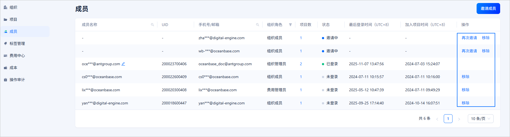
Task: Select page number 1 in pagination
Action: pyautogui.click(x=448, y=119)
